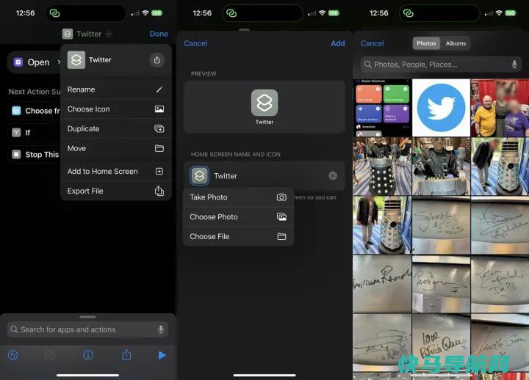Tap the If action suggestion
Image resolution: width=529 pixels, height=380 pixels.
[35, 133]
